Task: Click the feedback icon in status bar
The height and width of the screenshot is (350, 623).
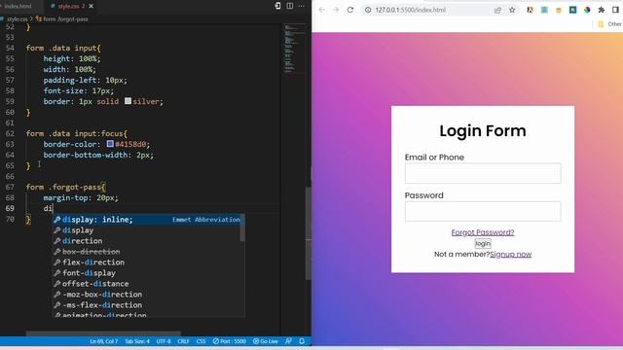Action: [x=288, y=341]
